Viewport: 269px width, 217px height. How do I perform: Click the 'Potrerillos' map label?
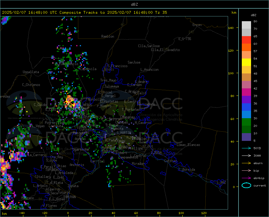click(x=55, y=123)
